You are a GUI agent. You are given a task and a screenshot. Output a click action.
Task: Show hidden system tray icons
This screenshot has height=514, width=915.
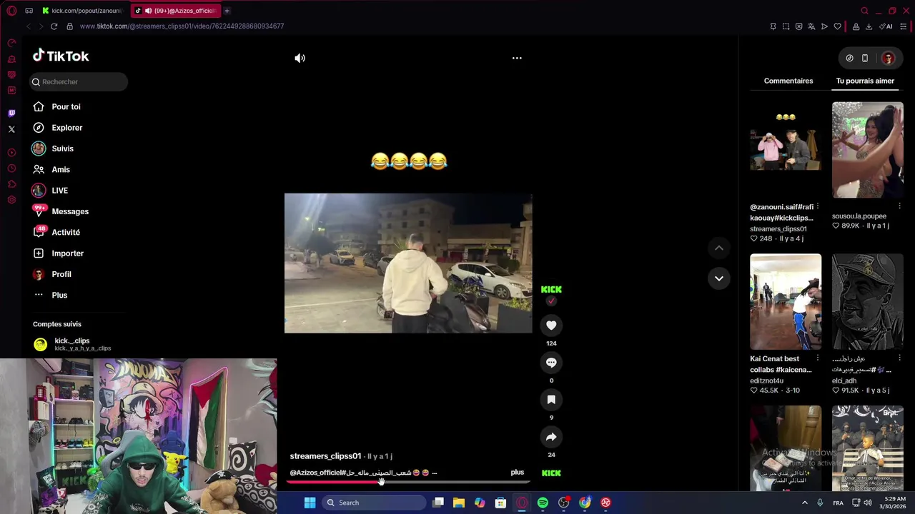pyautogui.click(x=804, y=503)
